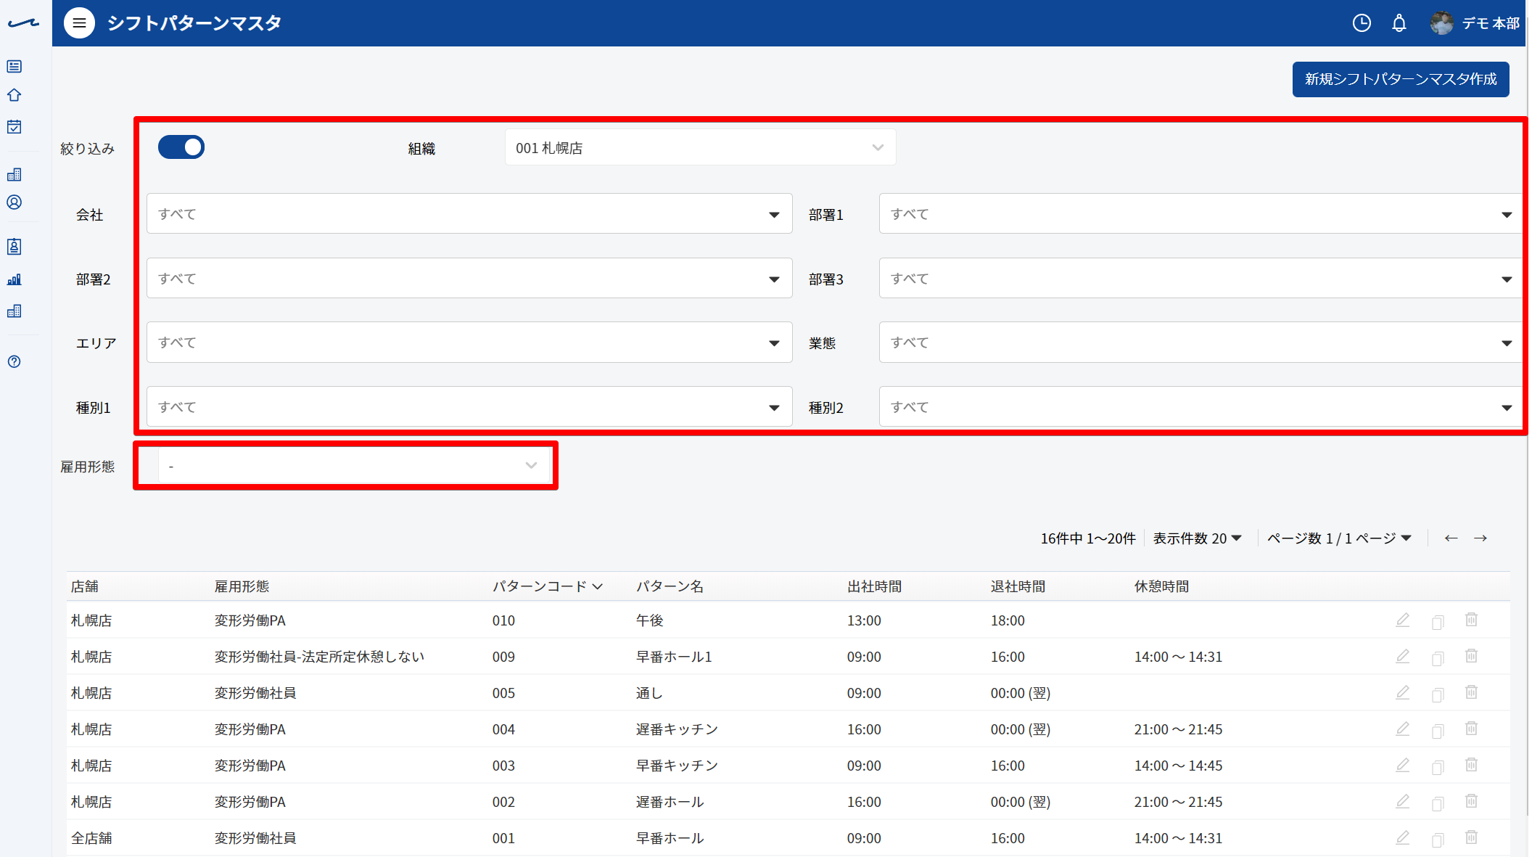Select break time 14:00 〜 14:45 in row 003
This screenshot has width=1532, height=857.
[1178, 766]
